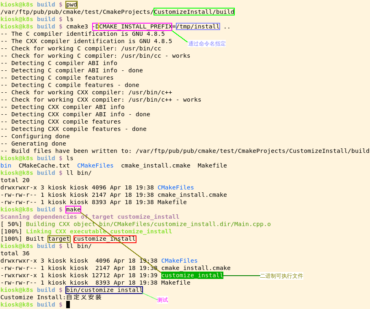The height and width of the screenshot is (309, 370).
Task: Select the highlighted make command
Action: pyautogui.click(x=73, y=209)
